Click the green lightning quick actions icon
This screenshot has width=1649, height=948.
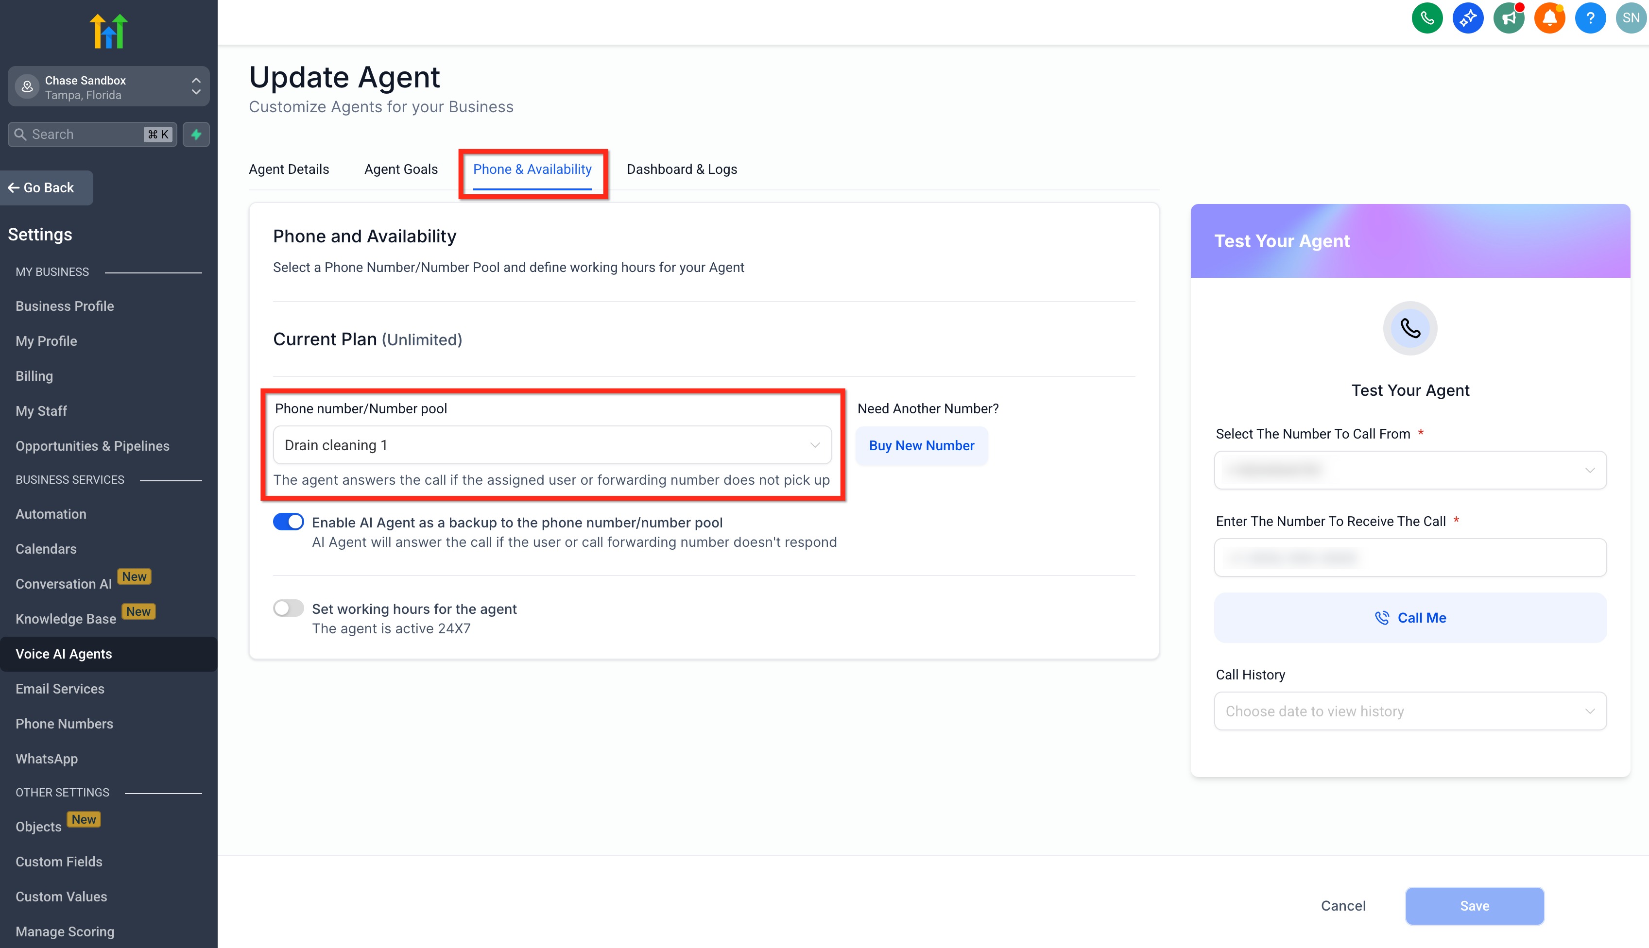196,134
